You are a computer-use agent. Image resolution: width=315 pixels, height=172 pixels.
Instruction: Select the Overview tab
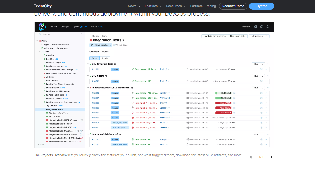(x=94, y=52)
